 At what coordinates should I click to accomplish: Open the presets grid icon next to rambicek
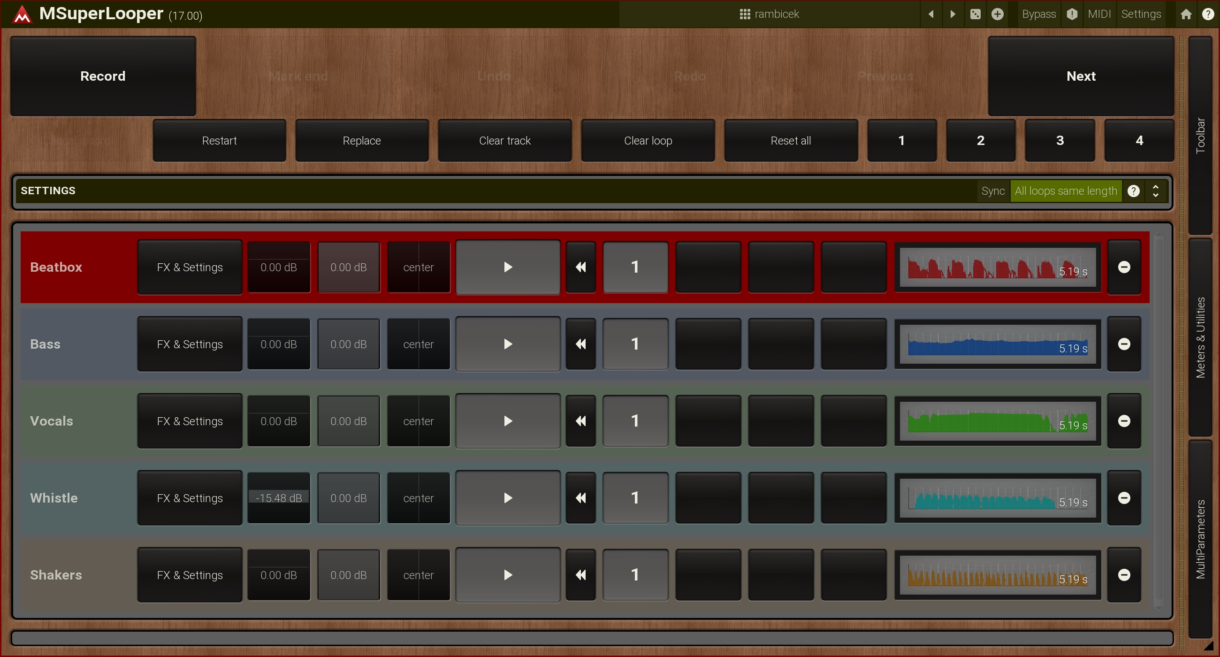pyautogui.click(x=745, y=14)
